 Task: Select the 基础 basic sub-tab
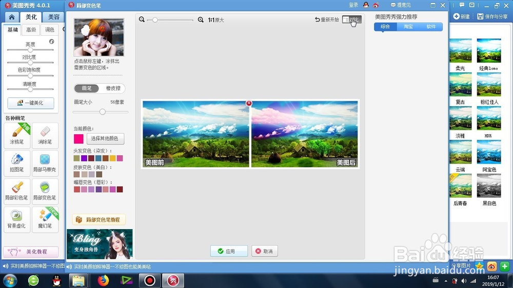(12, 30)
